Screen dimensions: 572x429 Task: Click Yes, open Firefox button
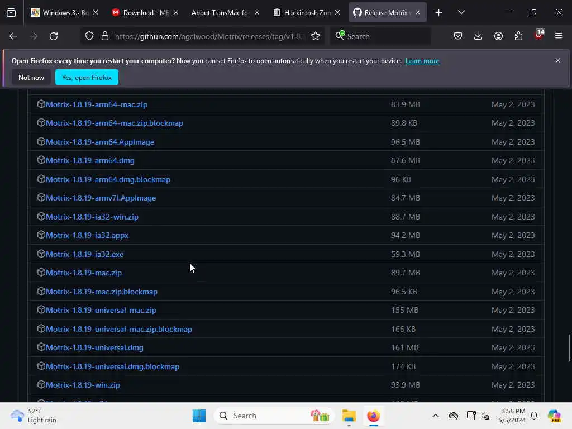coord(87,77)
